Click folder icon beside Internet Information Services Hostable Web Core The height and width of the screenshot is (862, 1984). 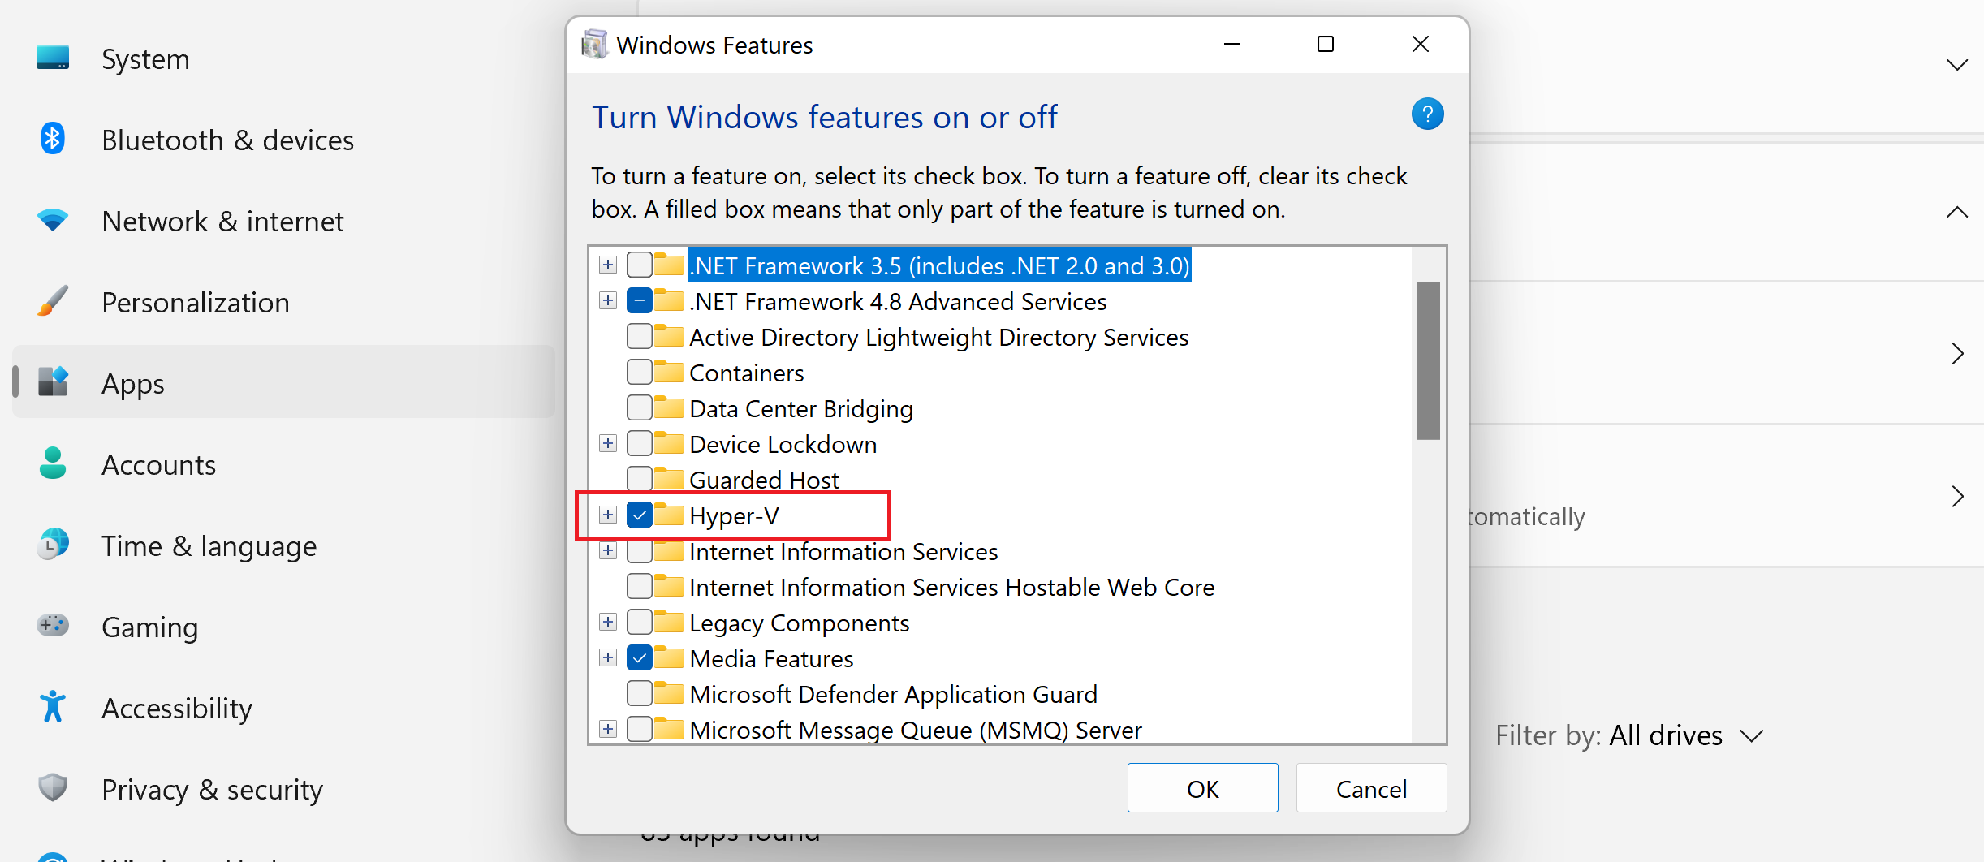click(x=669, y=586)
